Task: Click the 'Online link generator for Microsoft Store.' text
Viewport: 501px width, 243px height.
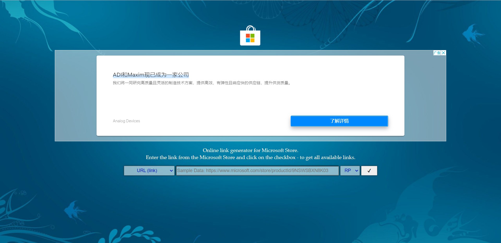Action: (250, 150)
